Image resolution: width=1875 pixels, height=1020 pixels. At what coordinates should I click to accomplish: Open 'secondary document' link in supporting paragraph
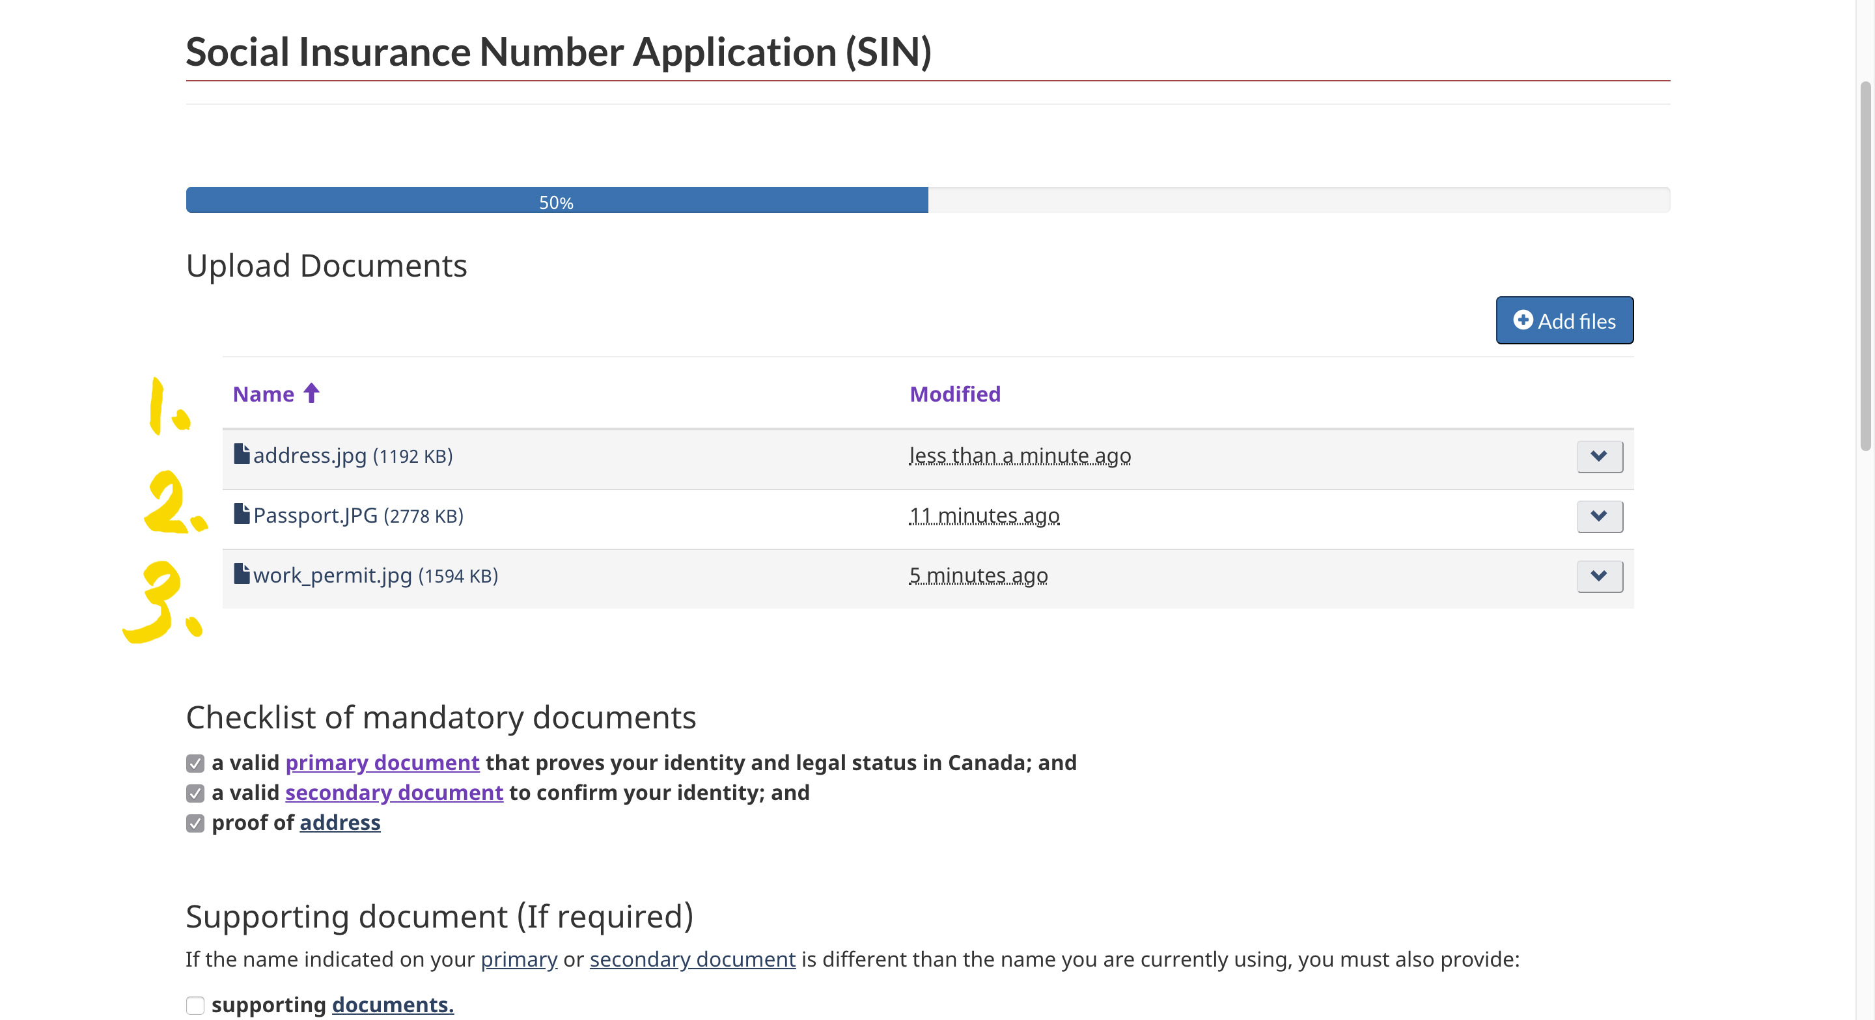pyautogui.click(x=692, y=959)
